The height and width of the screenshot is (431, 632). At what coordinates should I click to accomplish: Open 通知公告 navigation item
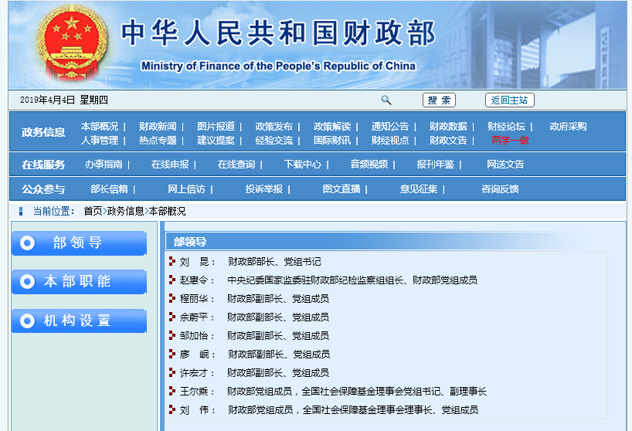coord(389,127)
